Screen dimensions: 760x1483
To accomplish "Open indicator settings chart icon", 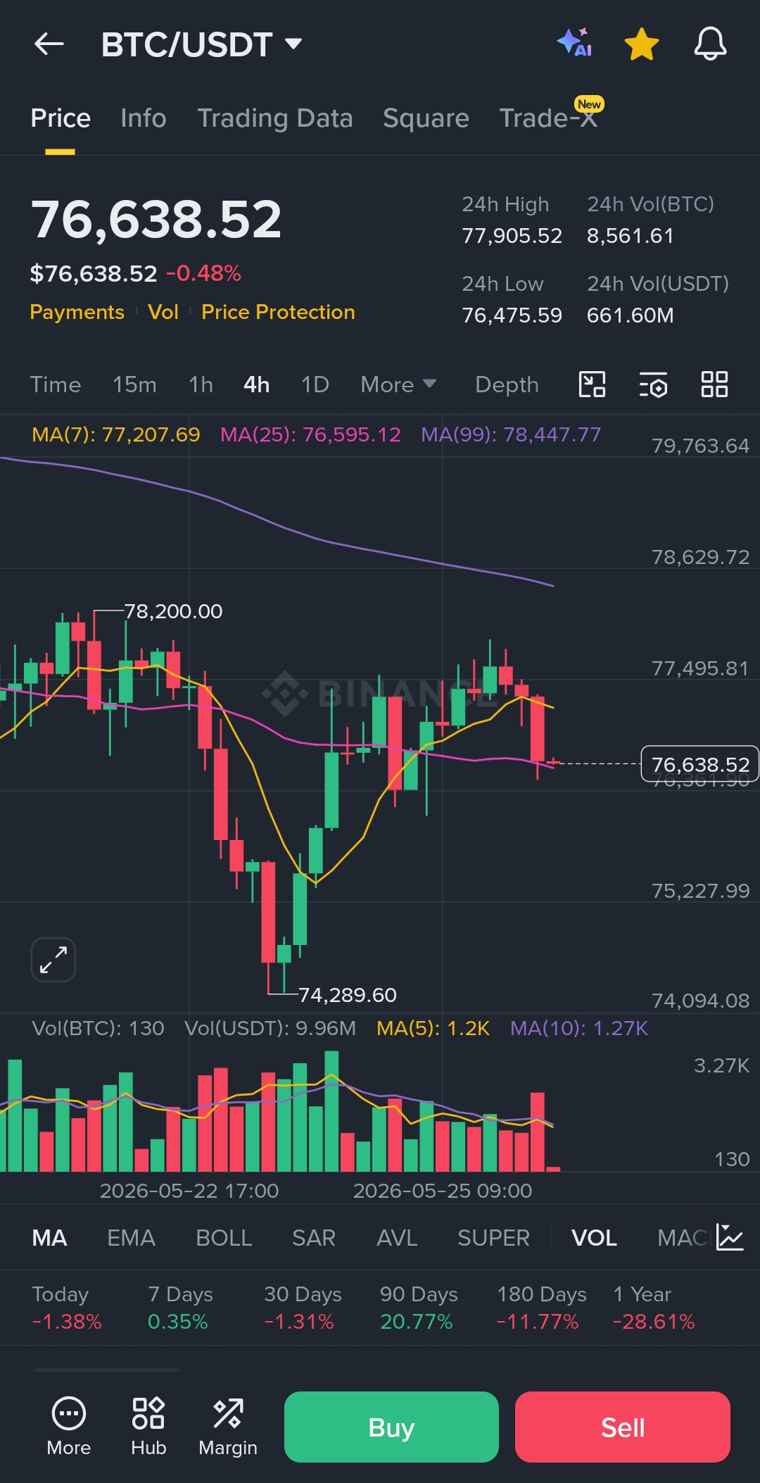I will point(730,1237).
